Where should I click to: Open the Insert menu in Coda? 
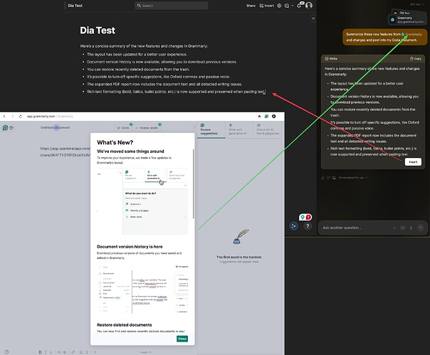[266, 6]
